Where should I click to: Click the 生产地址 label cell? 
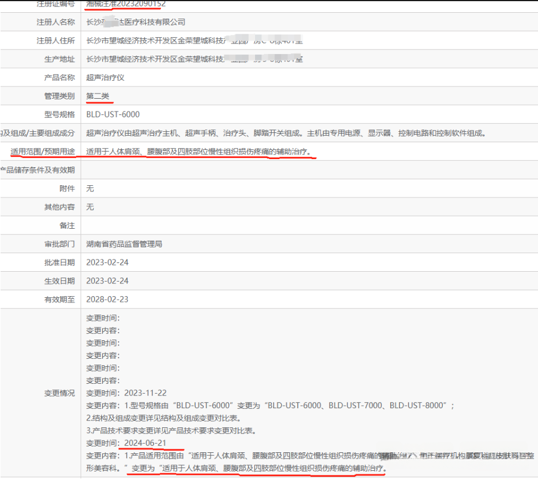click(60, 59)
